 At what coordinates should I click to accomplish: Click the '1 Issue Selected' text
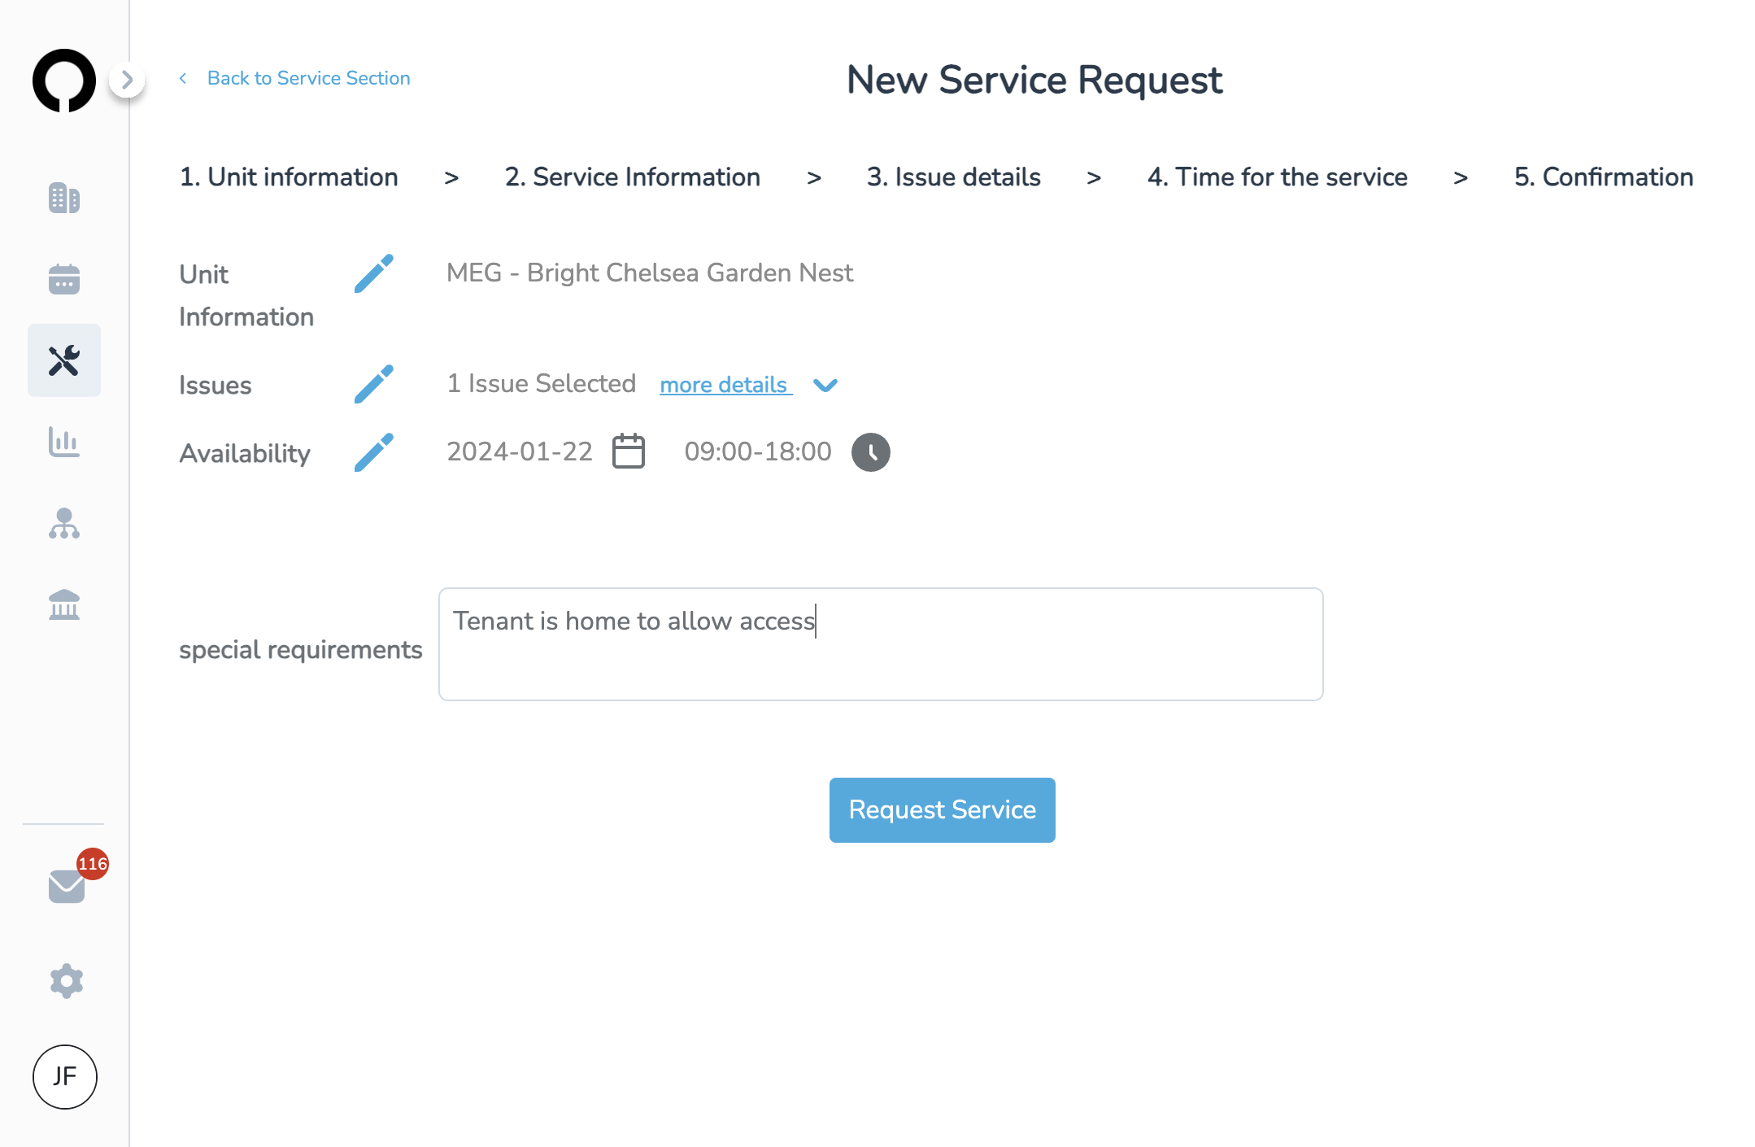(542, 383)
